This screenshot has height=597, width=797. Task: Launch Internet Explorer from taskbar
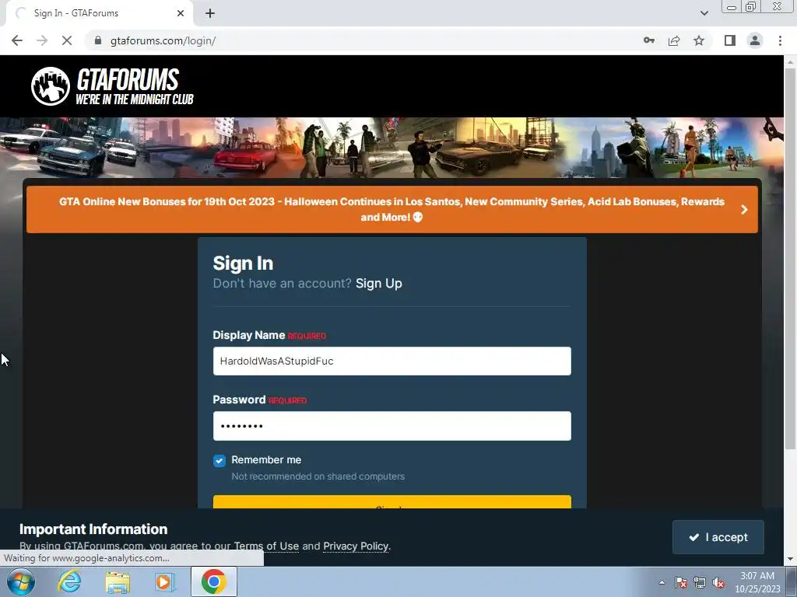click(x=69, y=581)
